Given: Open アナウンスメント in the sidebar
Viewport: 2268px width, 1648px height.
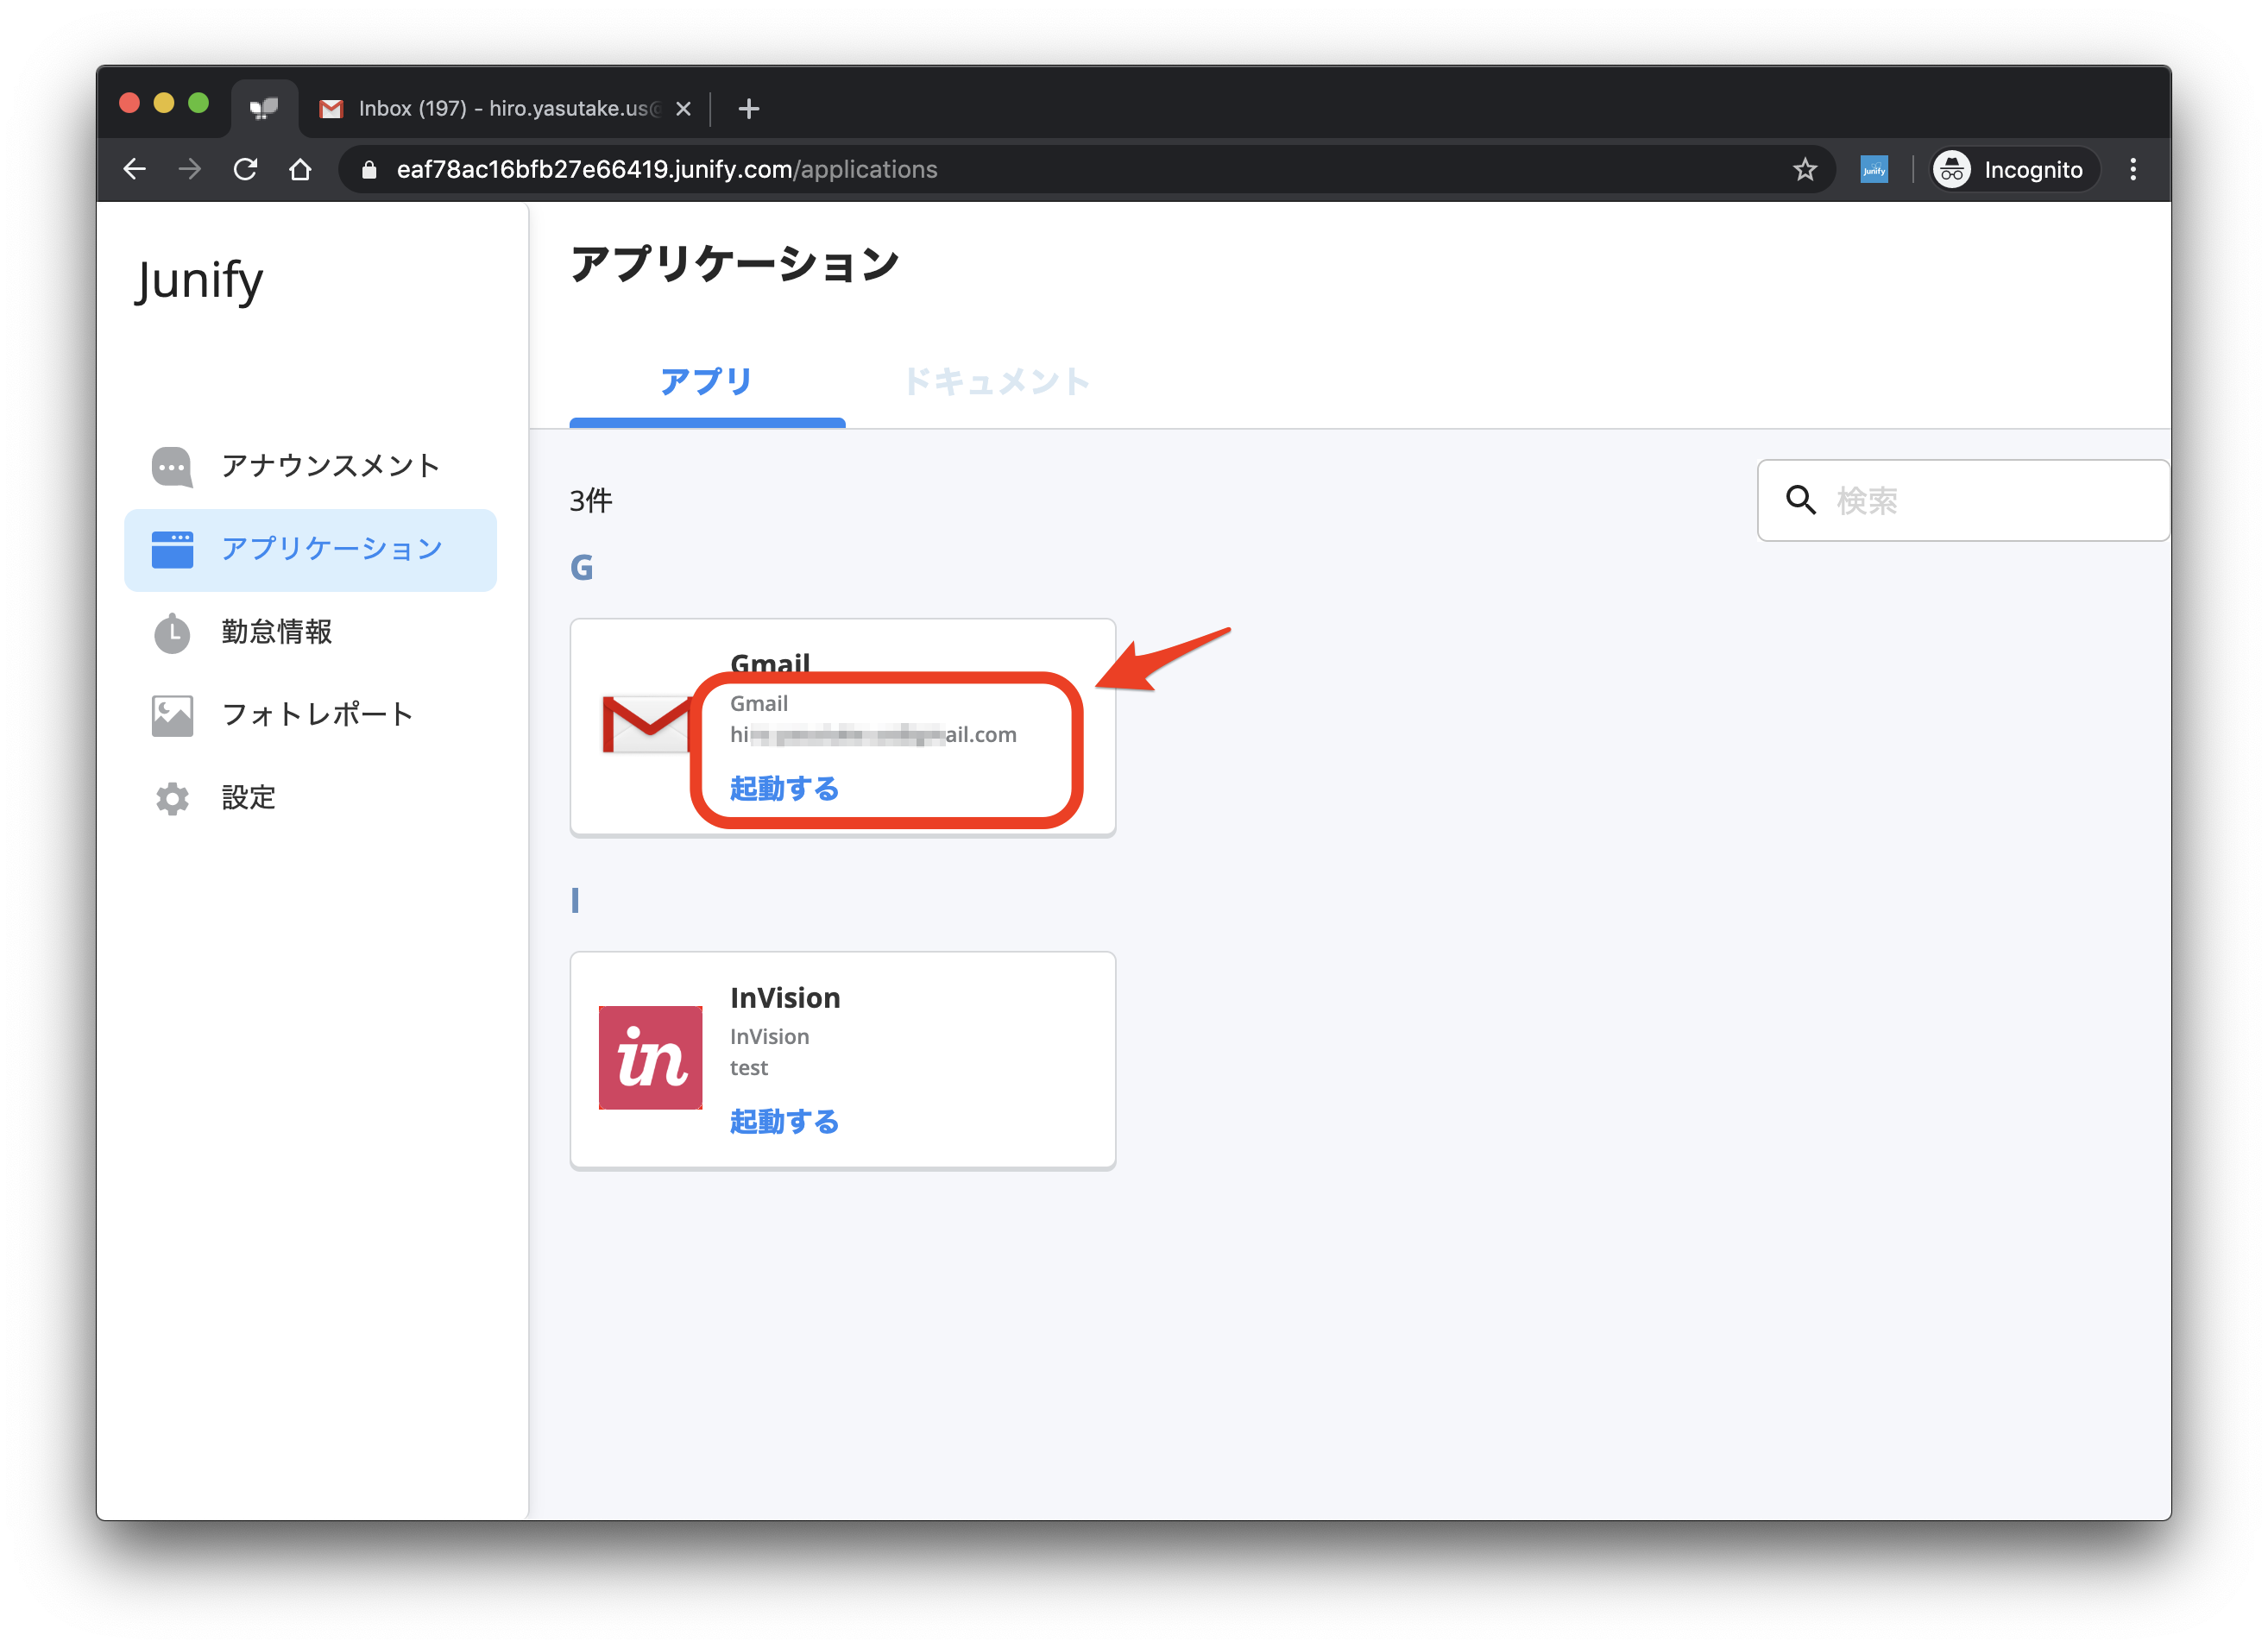Looking at the screenshot, I should coord(329,466).
